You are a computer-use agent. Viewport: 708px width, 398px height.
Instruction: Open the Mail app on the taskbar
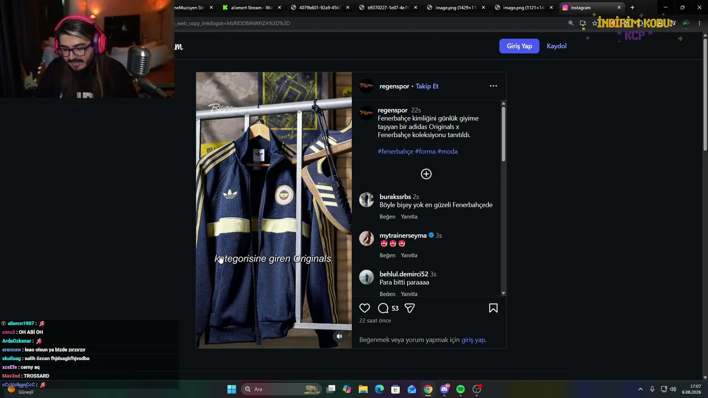pos(412,389)
